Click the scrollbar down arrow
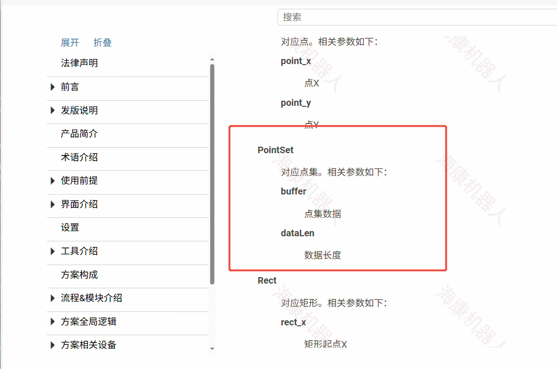Screen dimensions: 557x369 click(x=212, y=349)
